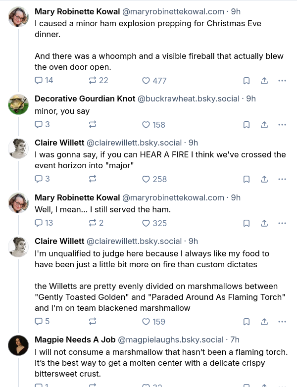Repost the "minor, you say" reply
297x387 pixels.
click(x=93, y=125)
